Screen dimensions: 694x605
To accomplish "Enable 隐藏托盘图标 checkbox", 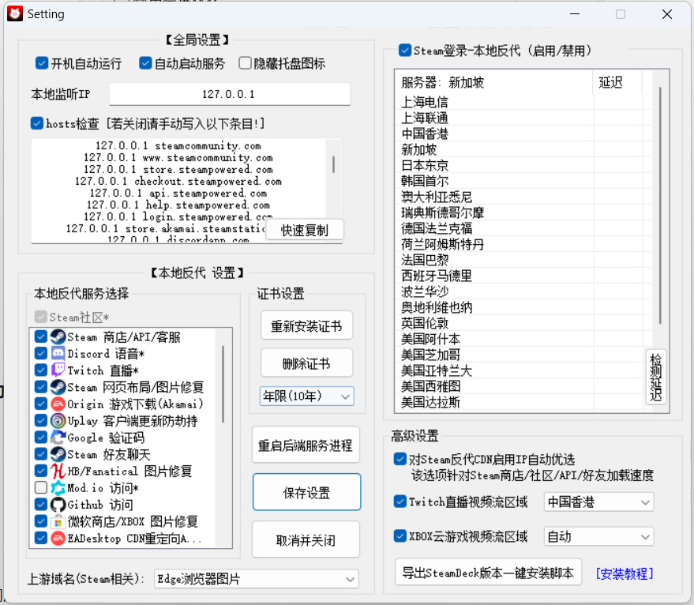I will (245, 63).
